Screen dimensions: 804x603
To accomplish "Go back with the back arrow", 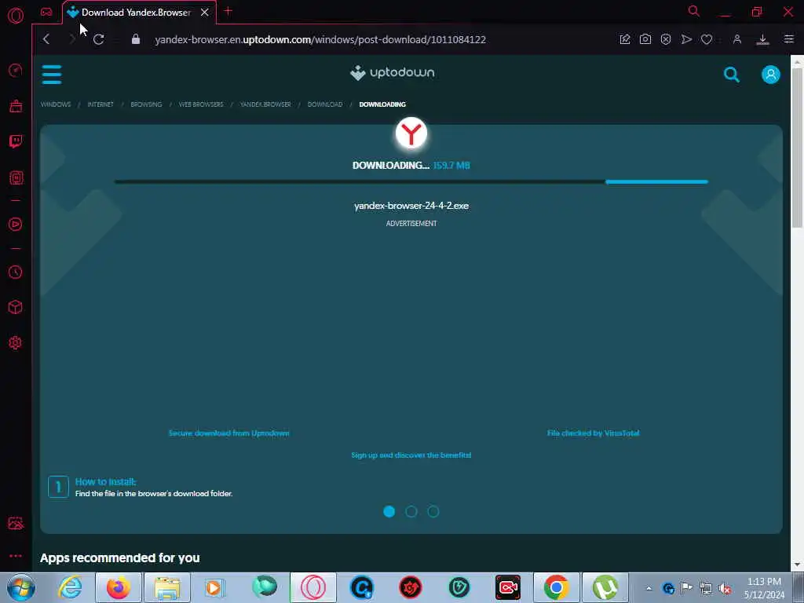I will click(46, 39).
